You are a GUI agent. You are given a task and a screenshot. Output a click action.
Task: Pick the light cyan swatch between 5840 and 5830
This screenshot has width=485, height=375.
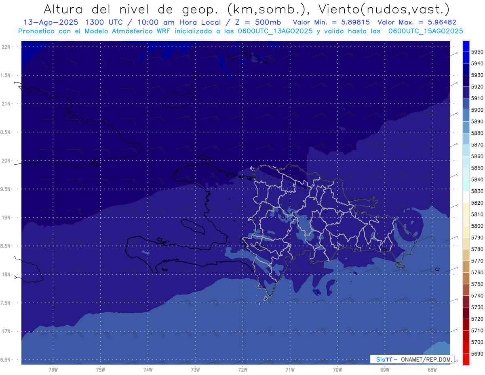pos(466,185)
